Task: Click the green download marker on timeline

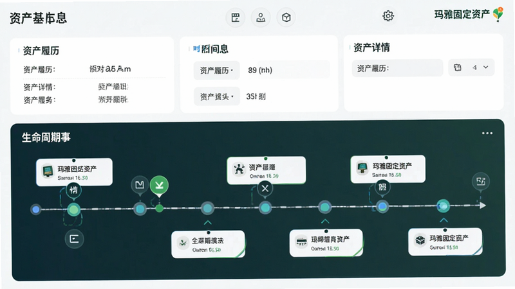Action: 159,186
